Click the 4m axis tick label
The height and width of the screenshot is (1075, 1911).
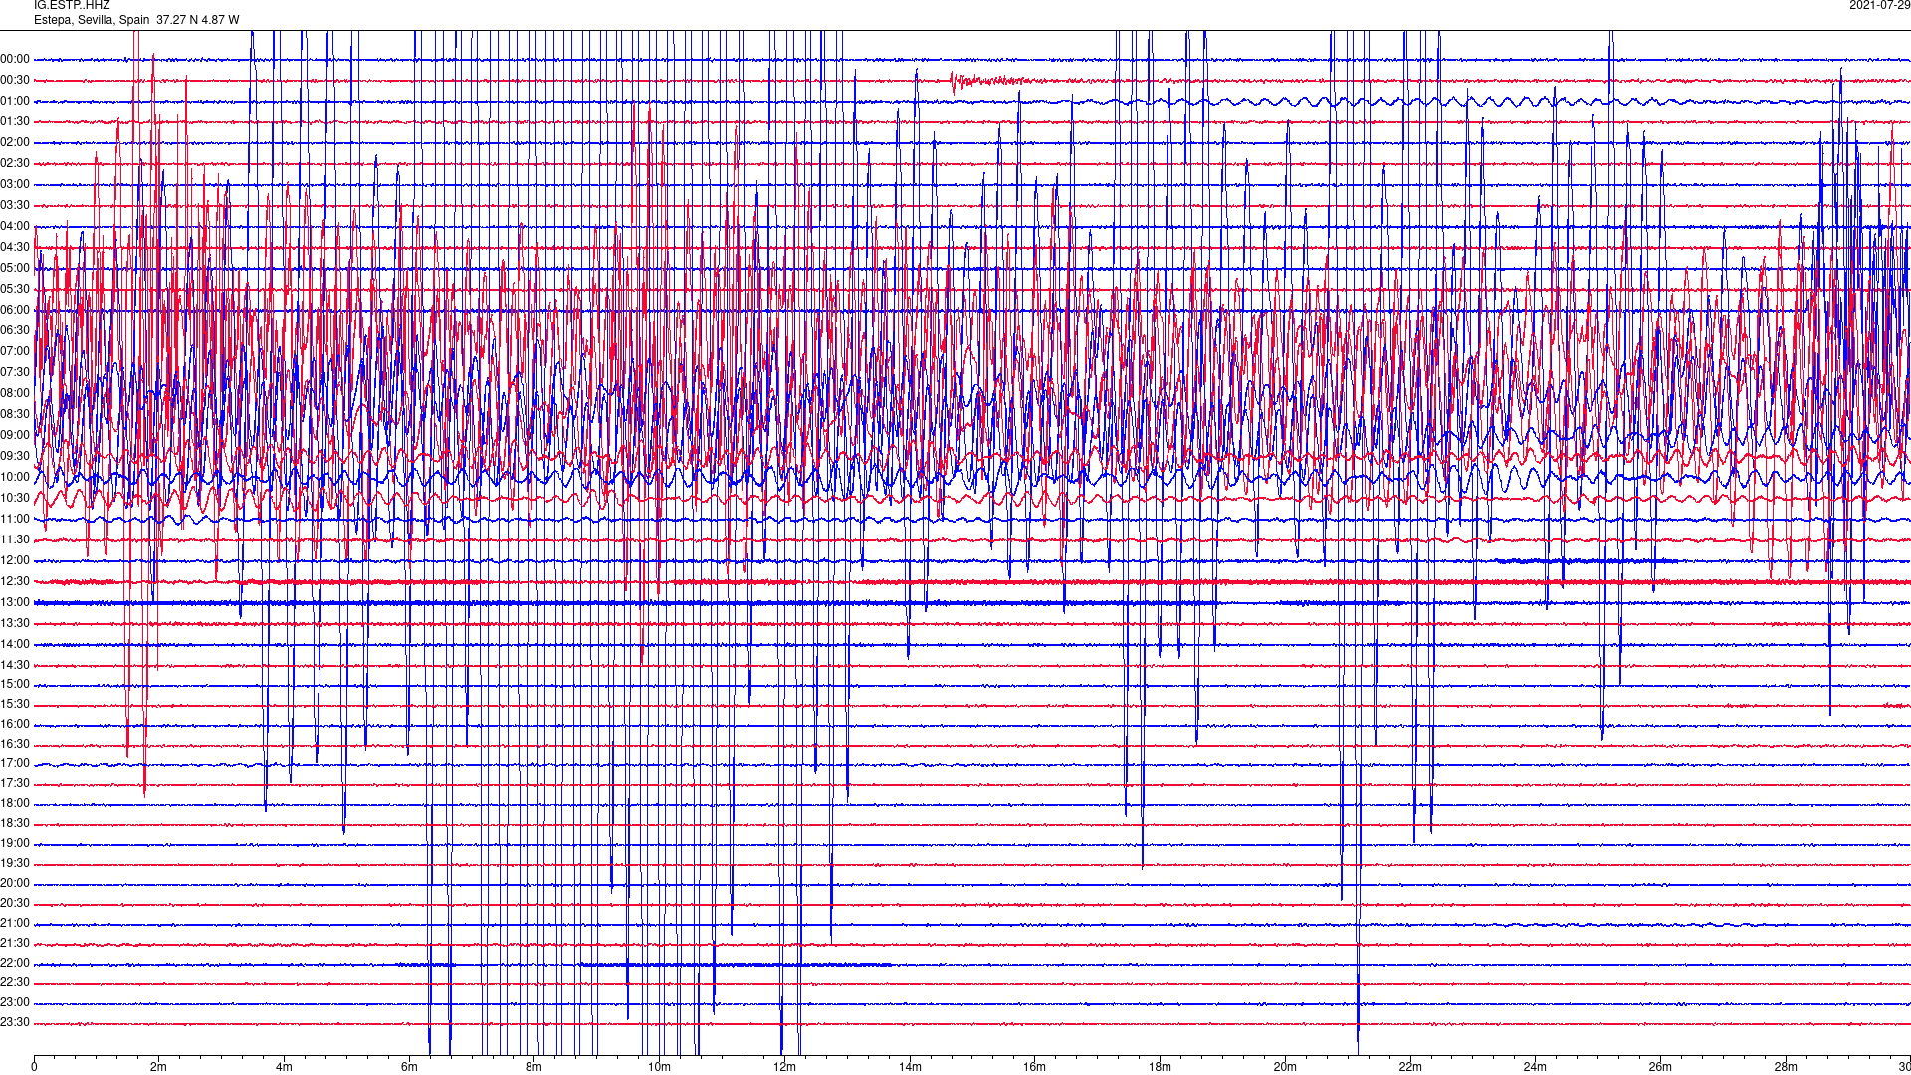(x=284, y=1067)
